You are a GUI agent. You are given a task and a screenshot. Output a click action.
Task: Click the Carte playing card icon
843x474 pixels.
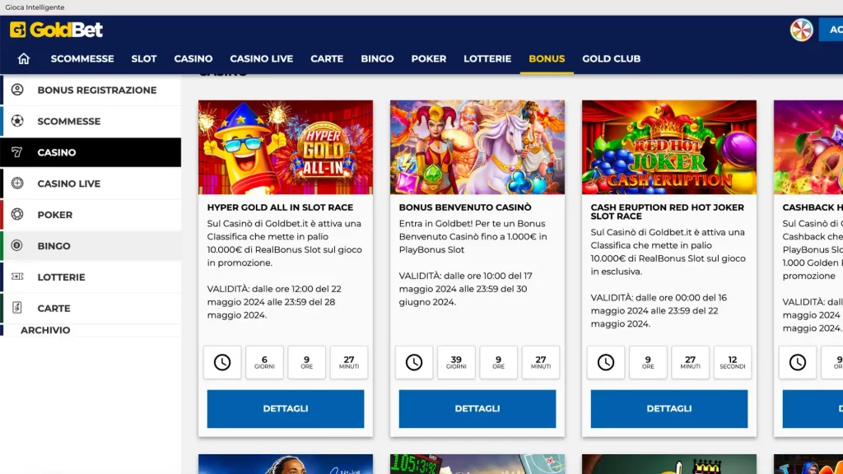tap(17, 308)
